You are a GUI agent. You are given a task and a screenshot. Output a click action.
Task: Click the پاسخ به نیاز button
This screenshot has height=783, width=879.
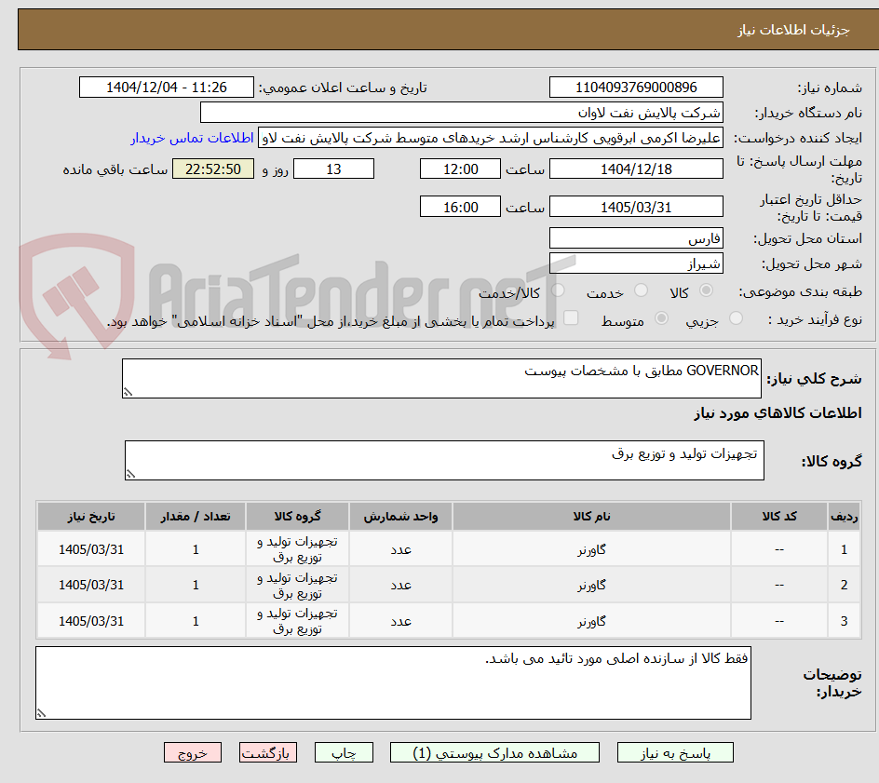pyautogui.click(x=675, y=752)
